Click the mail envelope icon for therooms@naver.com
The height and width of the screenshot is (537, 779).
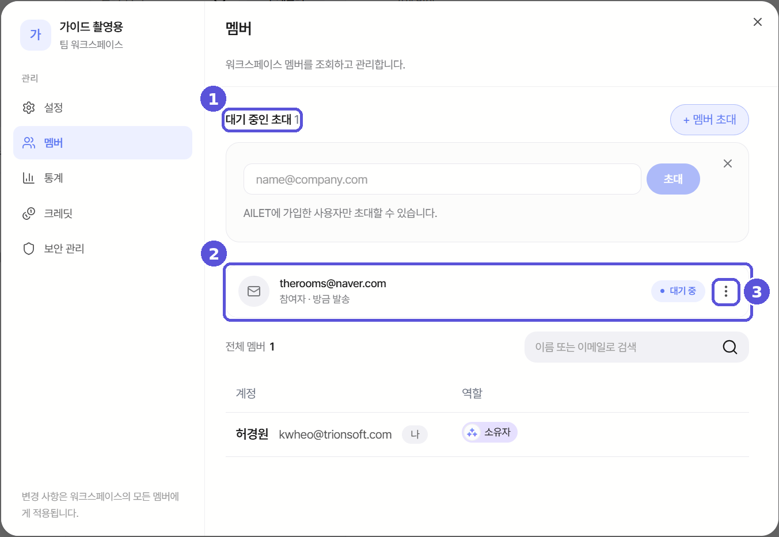pos(254,291)
